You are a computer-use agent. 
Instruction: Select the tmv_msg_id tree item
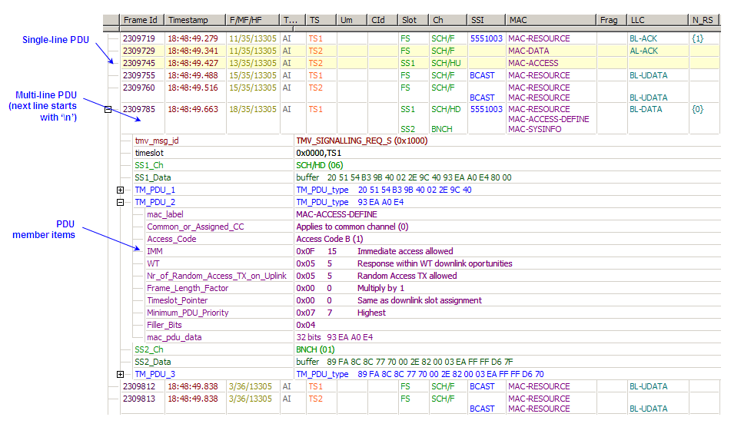coord(156,141)
